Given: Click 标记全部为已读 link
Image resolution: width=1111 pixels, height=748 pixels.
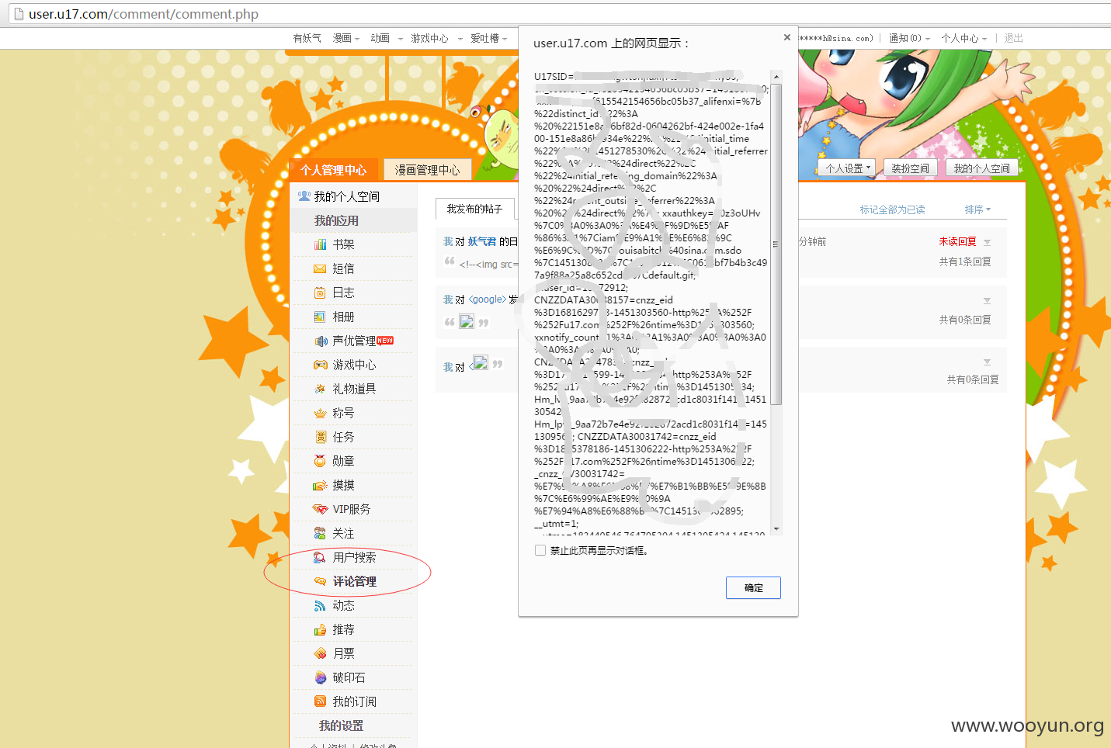Looking at the screenshot, I should (892, 210).
